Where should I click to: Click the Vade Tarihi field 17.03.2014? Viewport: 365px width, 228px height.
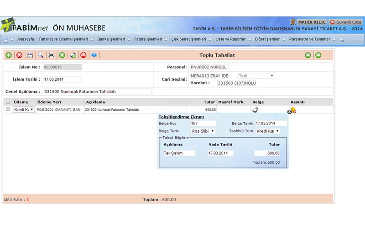pyautogui.click(x=220, y=153)
